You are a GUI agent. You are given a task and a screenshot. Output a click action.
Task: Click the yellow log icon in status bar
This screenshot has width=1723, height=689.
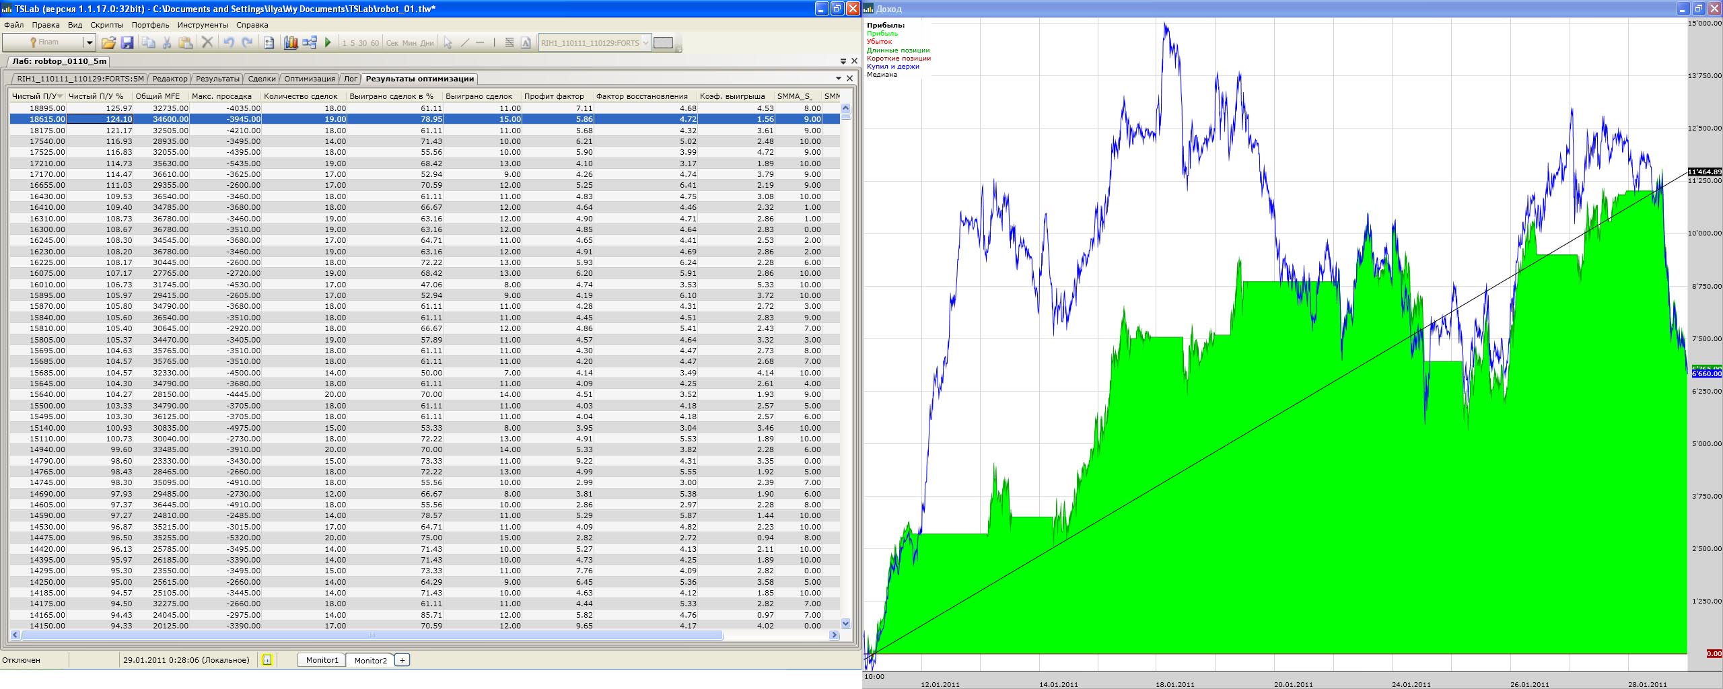point(267,660)
